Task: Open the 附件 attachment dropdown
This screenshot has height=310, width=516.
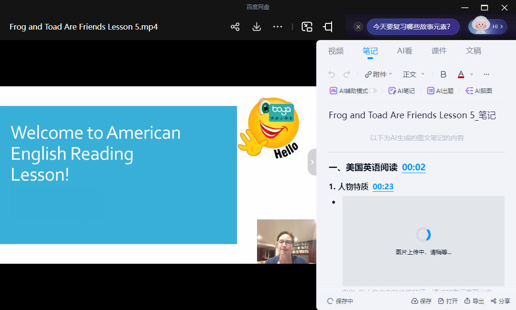Action: pos(378,74)
